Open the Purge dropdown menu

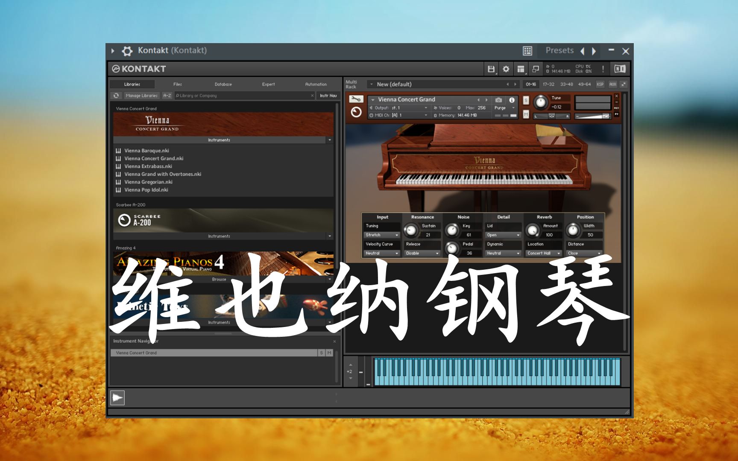(504, 108)
